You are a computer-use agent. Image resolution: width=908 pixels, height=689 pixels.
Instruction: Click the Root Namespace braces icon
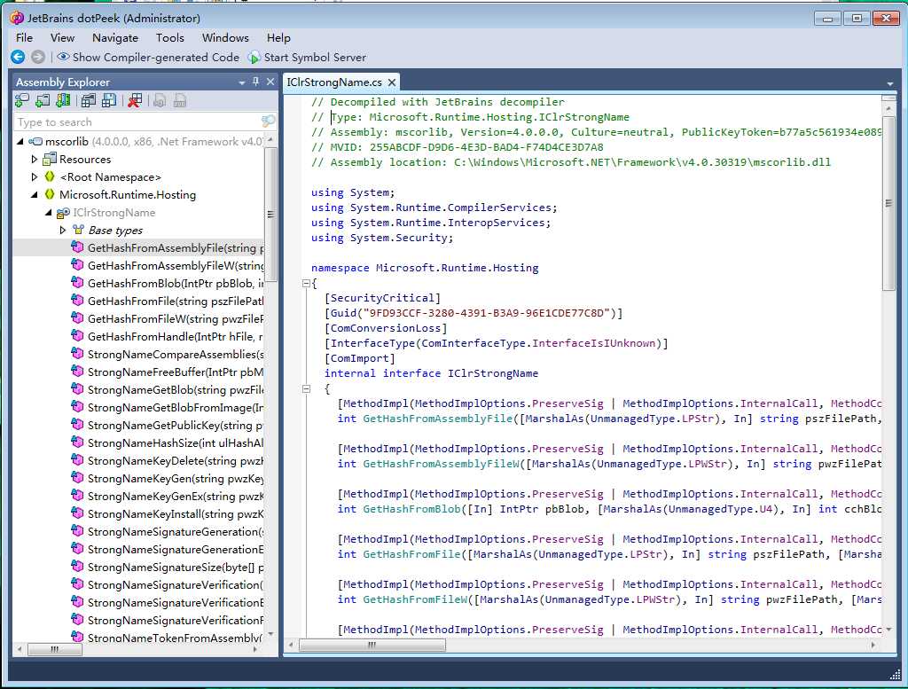(x=50, y=176)
